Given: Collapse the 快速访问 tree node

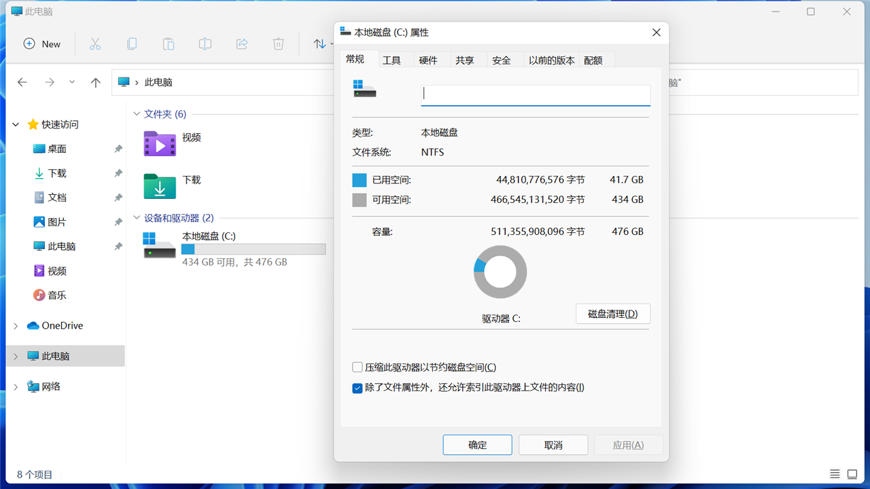Looking at the screenshot, I should click(16, 125).
